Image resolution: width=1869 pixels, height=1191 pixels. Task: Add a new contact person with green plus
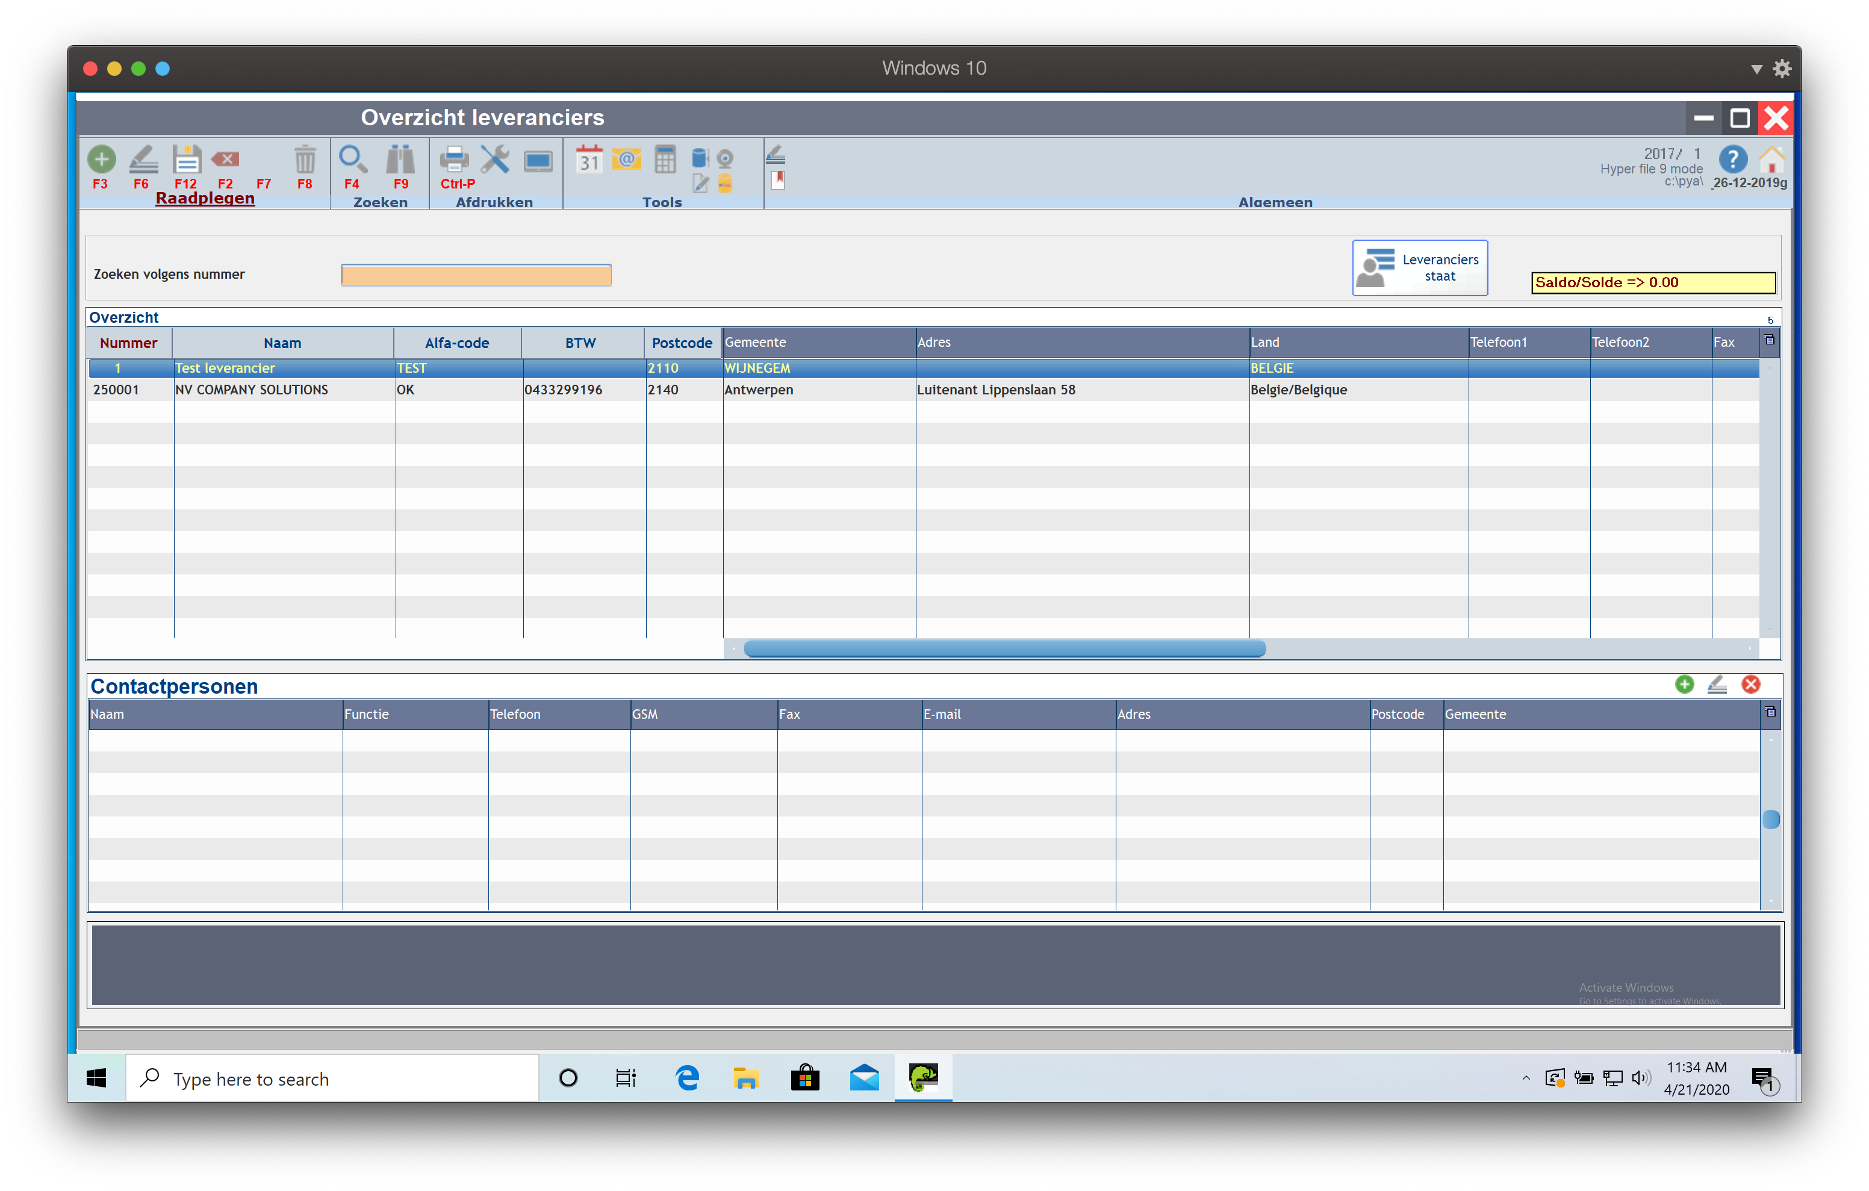click(x=1684, y=684)
